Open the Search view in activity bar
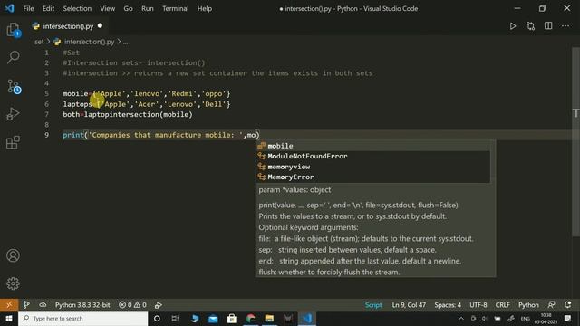The width and height of the screenshot is (580, 326). click(x=14, y=58)
